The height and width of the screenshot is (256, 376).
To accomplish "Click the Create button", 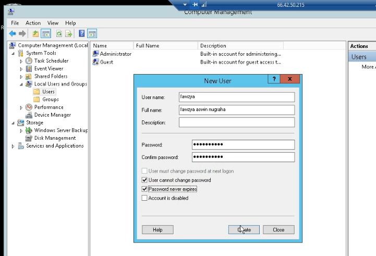I will point(244,229).
